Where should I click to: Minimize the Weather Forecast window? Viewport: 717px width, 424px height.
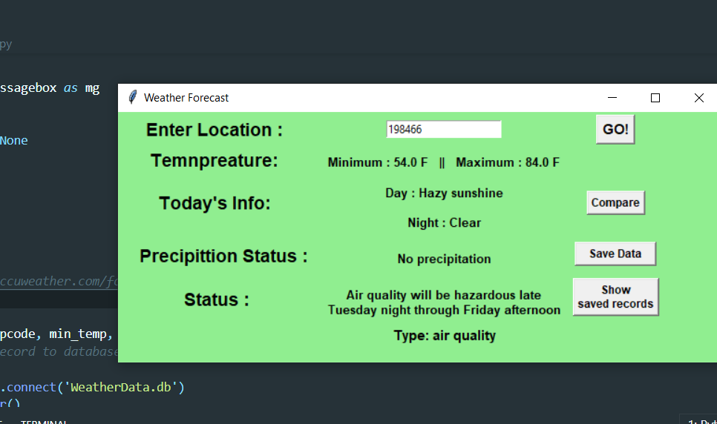coord(612,98)
